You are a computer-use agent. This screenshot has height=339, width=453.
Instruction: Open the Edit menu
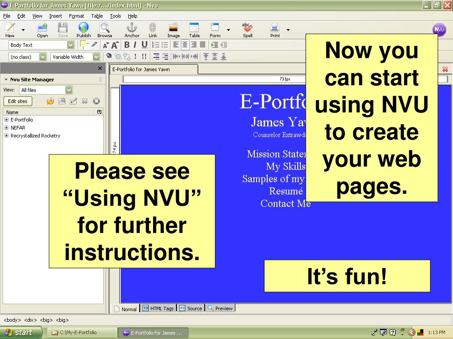point(21,16)
